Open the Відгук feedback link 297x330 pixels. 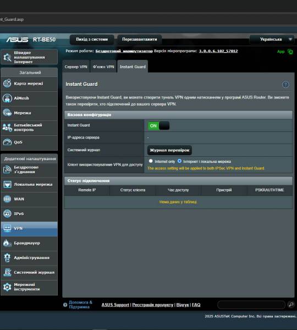point(183,305)
